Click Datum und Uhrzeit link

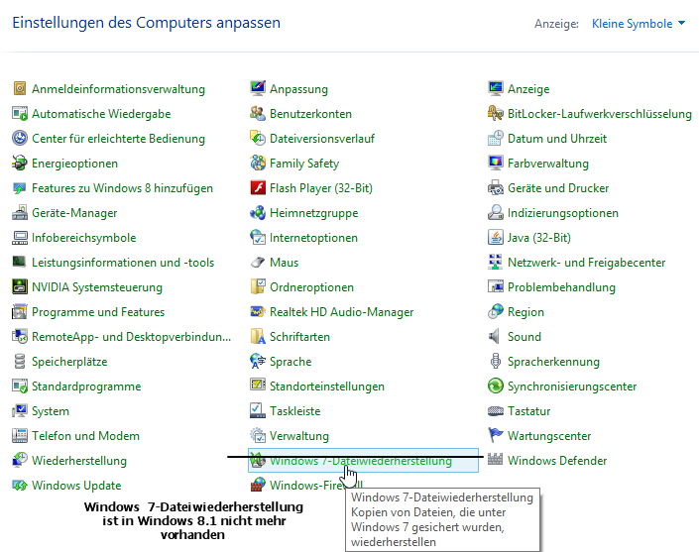557,139
